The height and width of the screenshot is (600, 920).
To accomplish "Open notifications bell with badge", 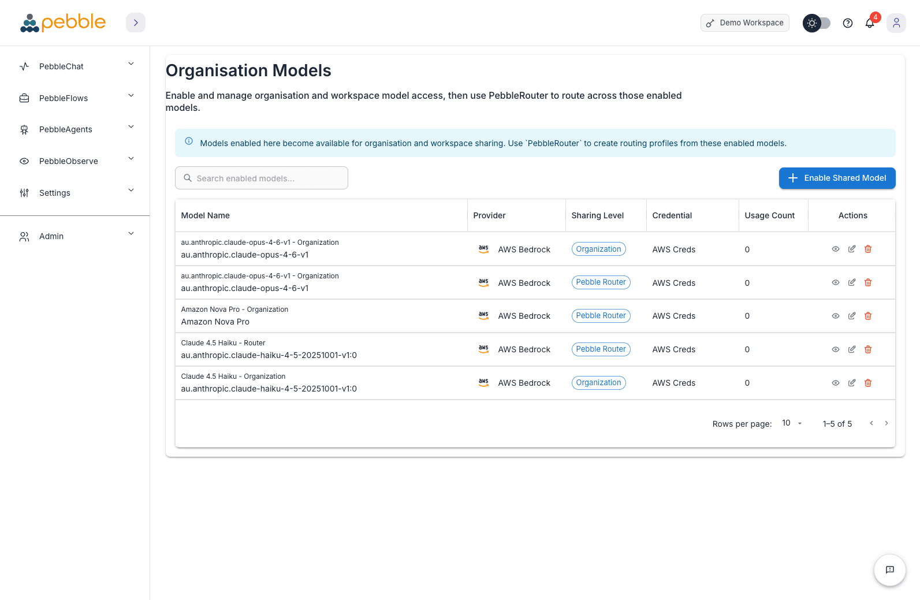I will point(870,23).
